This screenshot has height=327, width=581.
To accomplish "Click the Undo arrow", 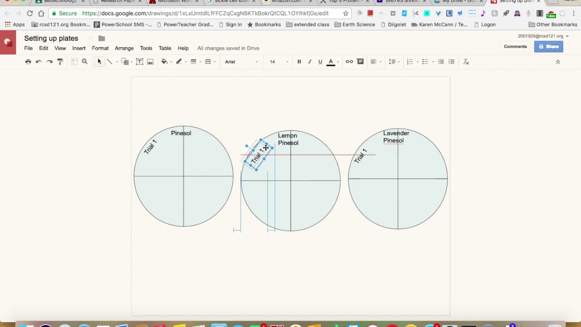I will tap(39, 62).
